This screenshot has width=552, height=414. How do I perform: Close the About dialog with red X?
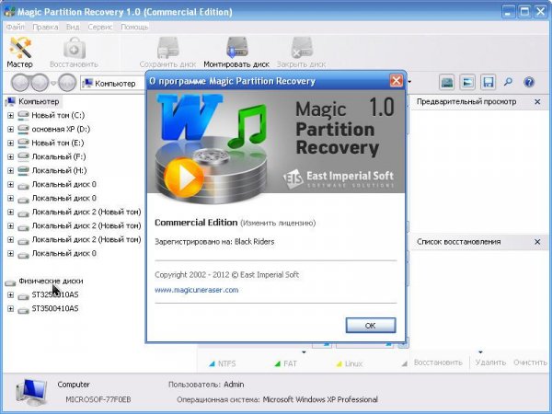coord(396,81)
